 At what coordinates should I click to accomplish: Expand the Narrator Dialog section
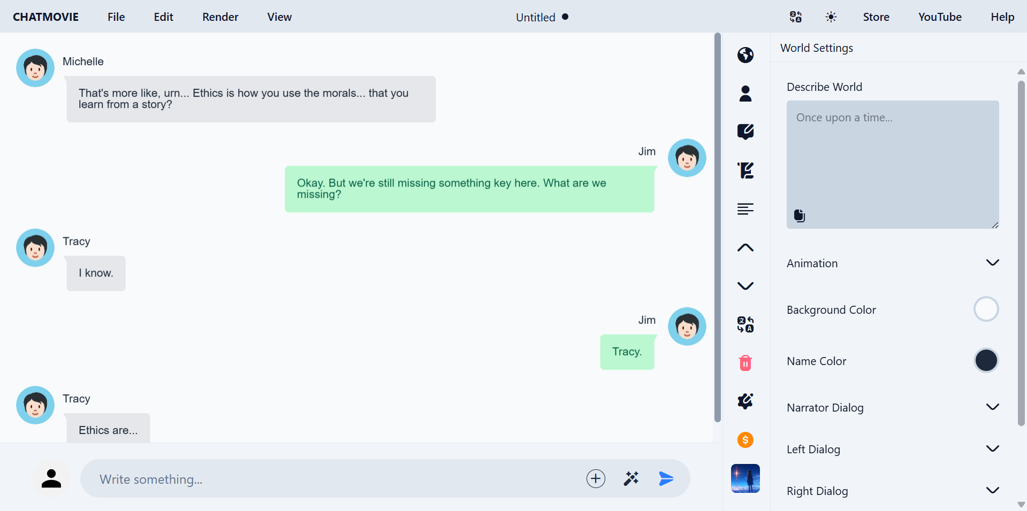click(x=992, y=407)
